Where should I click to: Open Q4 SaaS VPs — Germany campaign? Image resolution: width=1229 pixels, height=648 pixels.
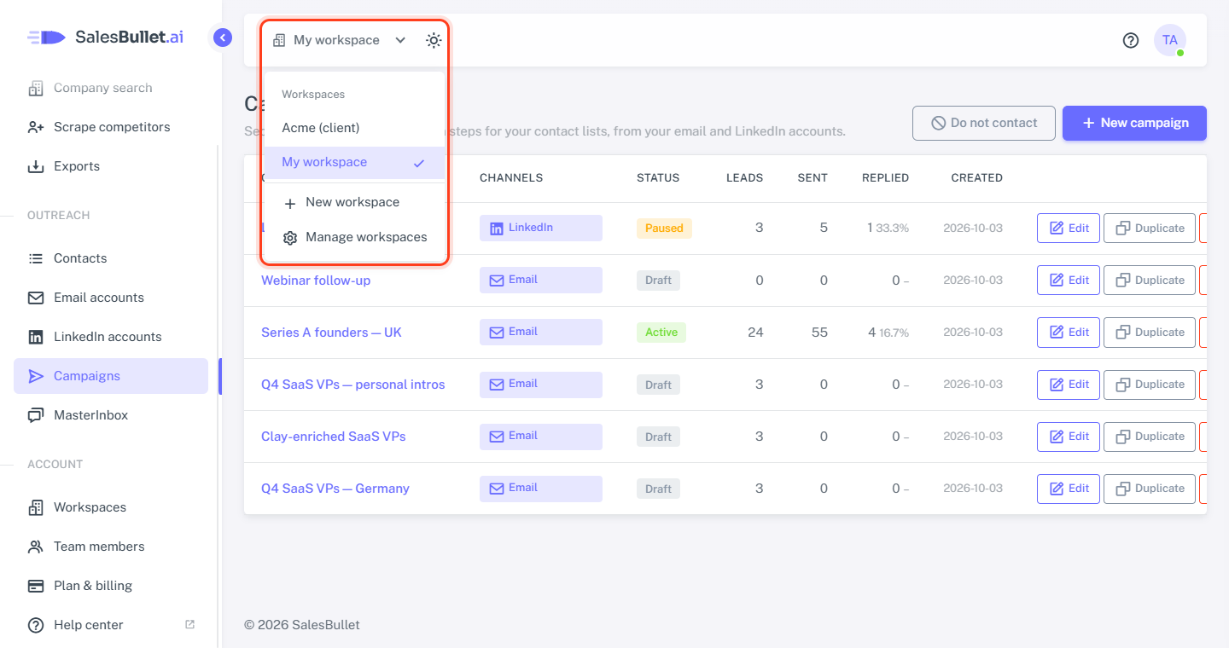335,489
